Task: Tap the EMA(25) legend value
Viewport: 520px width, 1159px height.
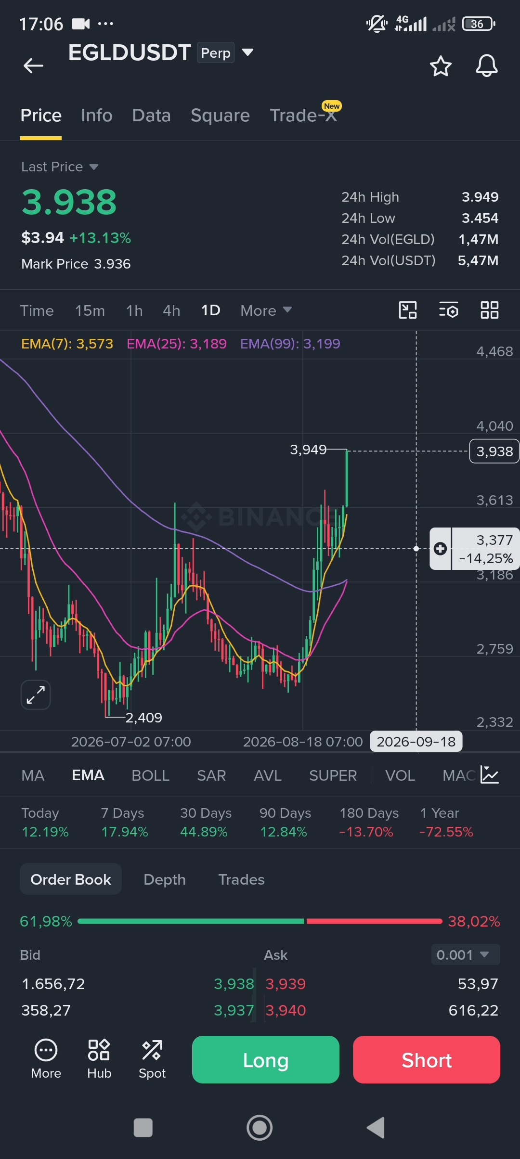Action: [x=177, y=344]
